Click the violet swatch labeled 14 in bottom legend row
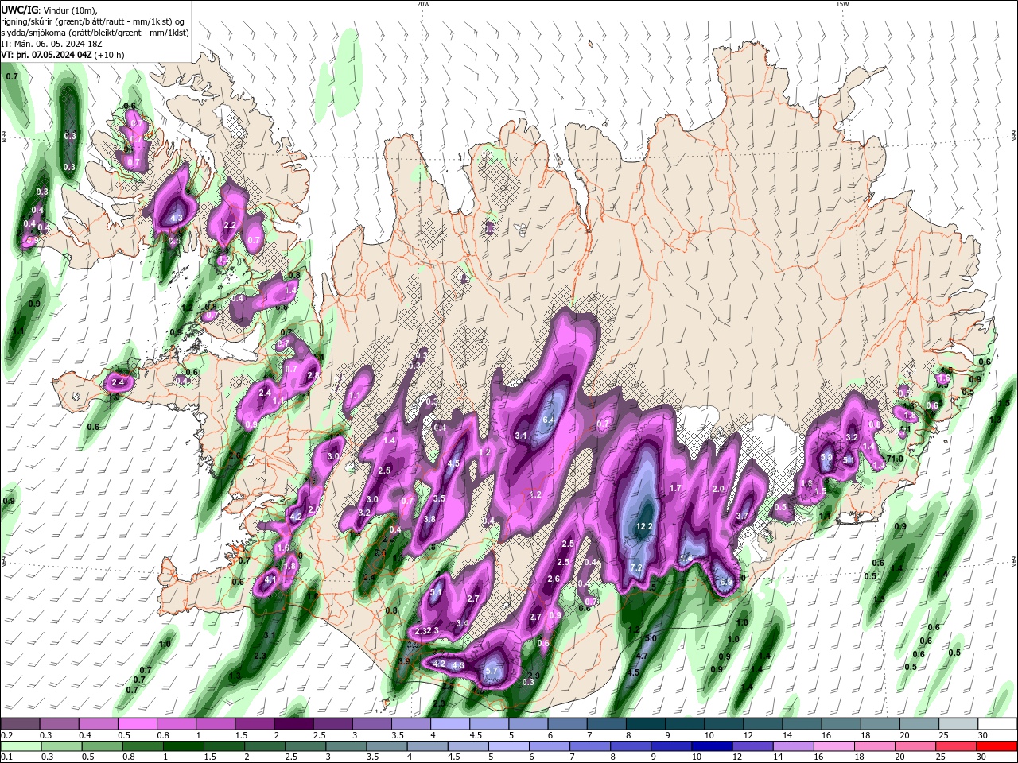 tap(793, 748)
